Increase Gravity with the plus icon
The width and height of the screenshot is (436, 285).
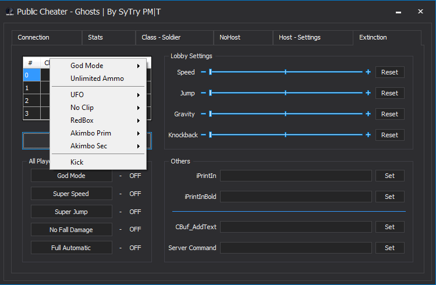coord(368,113)
